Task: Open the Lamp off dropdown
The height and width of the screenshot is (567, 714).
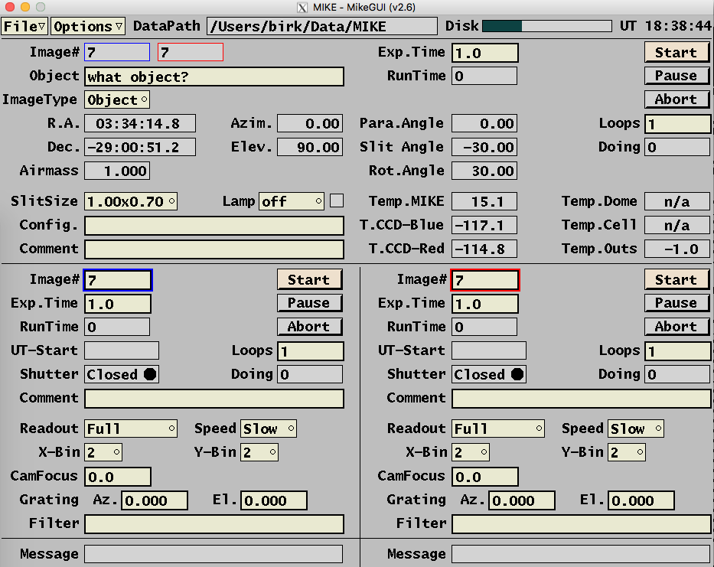Action: 292,202
